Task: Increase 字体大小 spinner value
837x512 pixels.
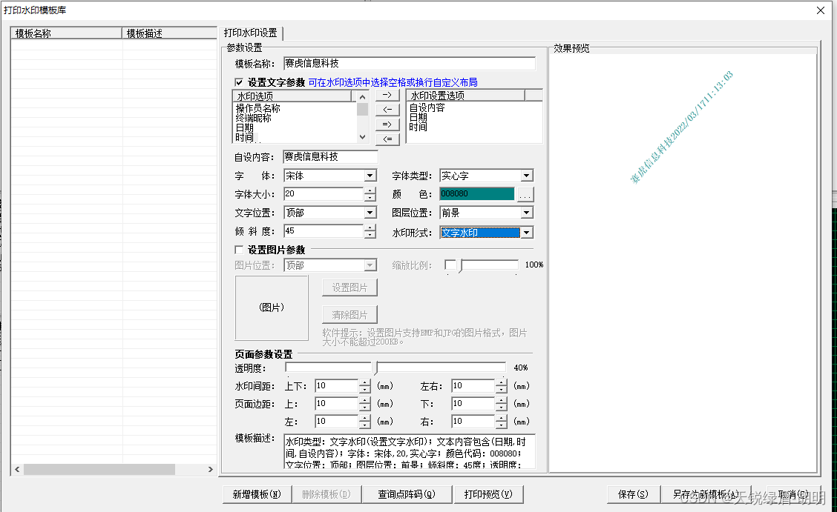Action: 370,190
